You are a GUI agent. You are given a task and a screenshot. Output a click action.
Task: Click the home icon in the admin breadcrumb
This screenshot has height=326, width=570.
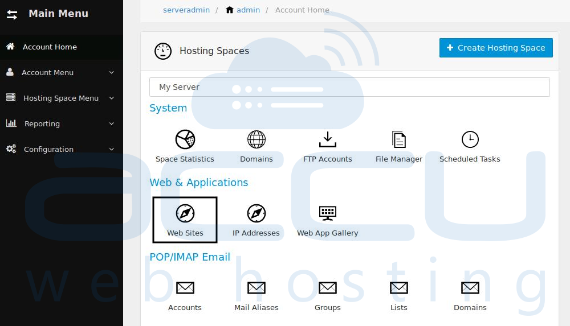point(229,10)
